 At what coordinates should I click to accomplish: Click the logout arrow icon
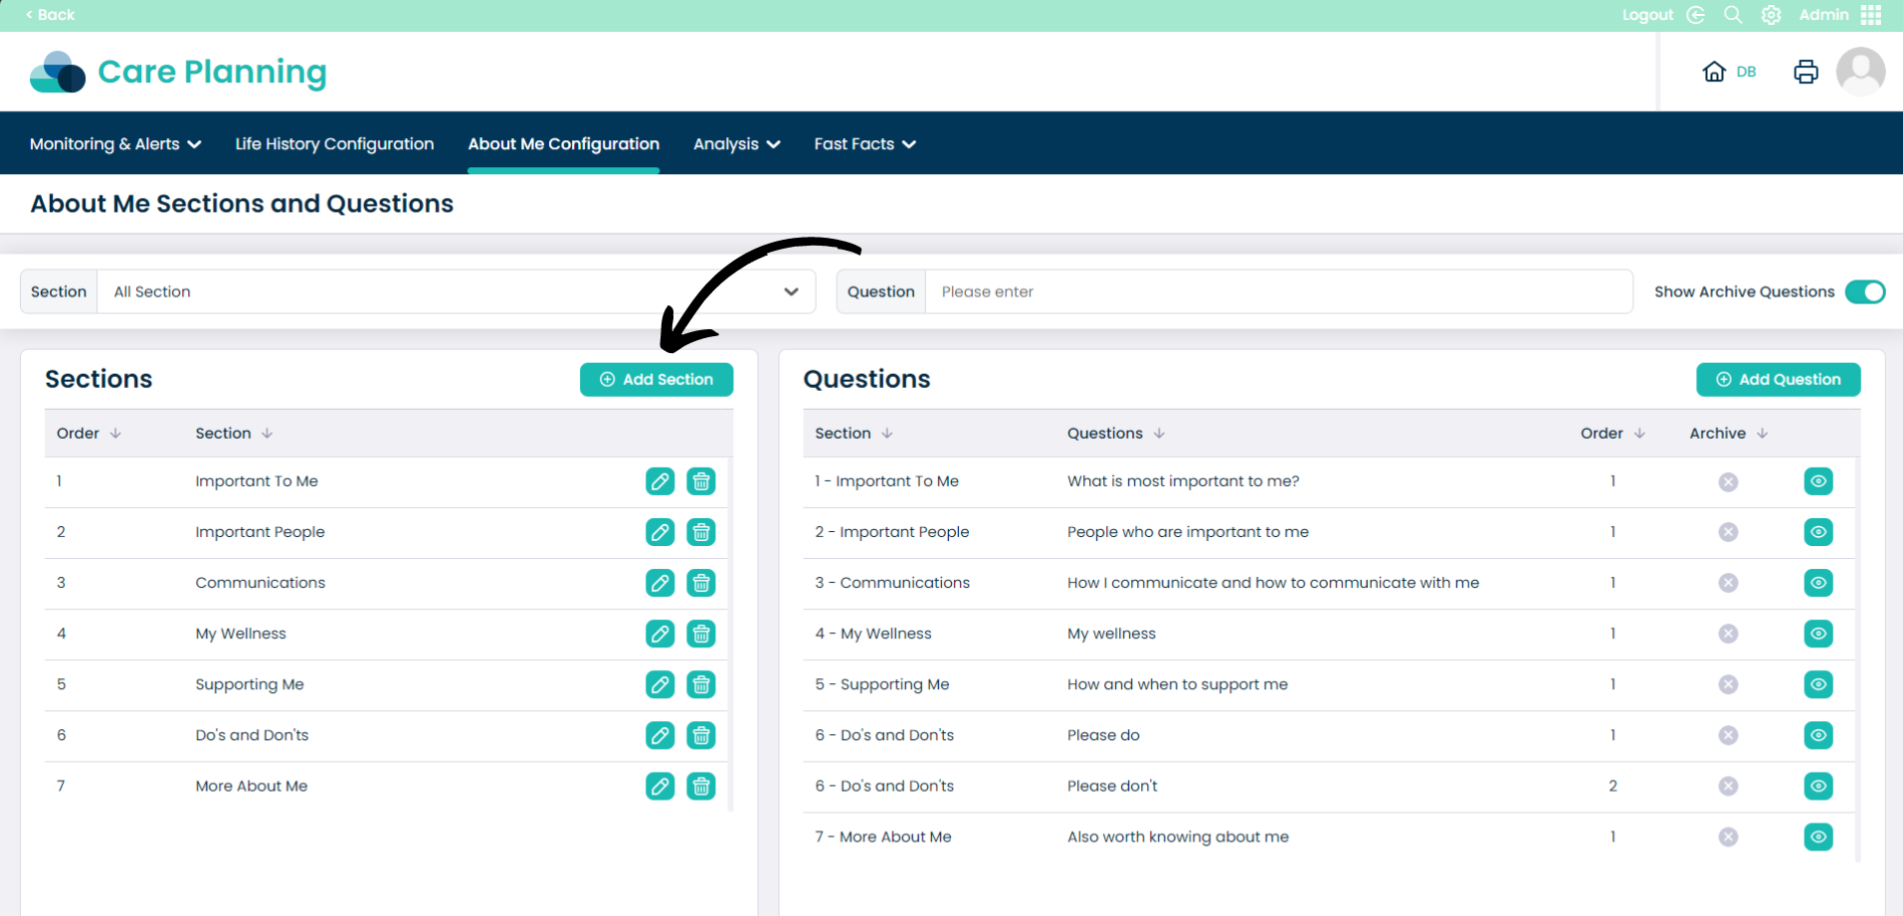click(x=1696, y=15)
